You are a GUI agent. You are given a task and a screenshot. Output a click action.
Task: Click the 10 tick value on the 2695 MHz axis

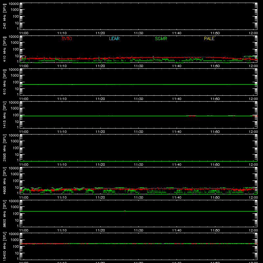(17, 155)
